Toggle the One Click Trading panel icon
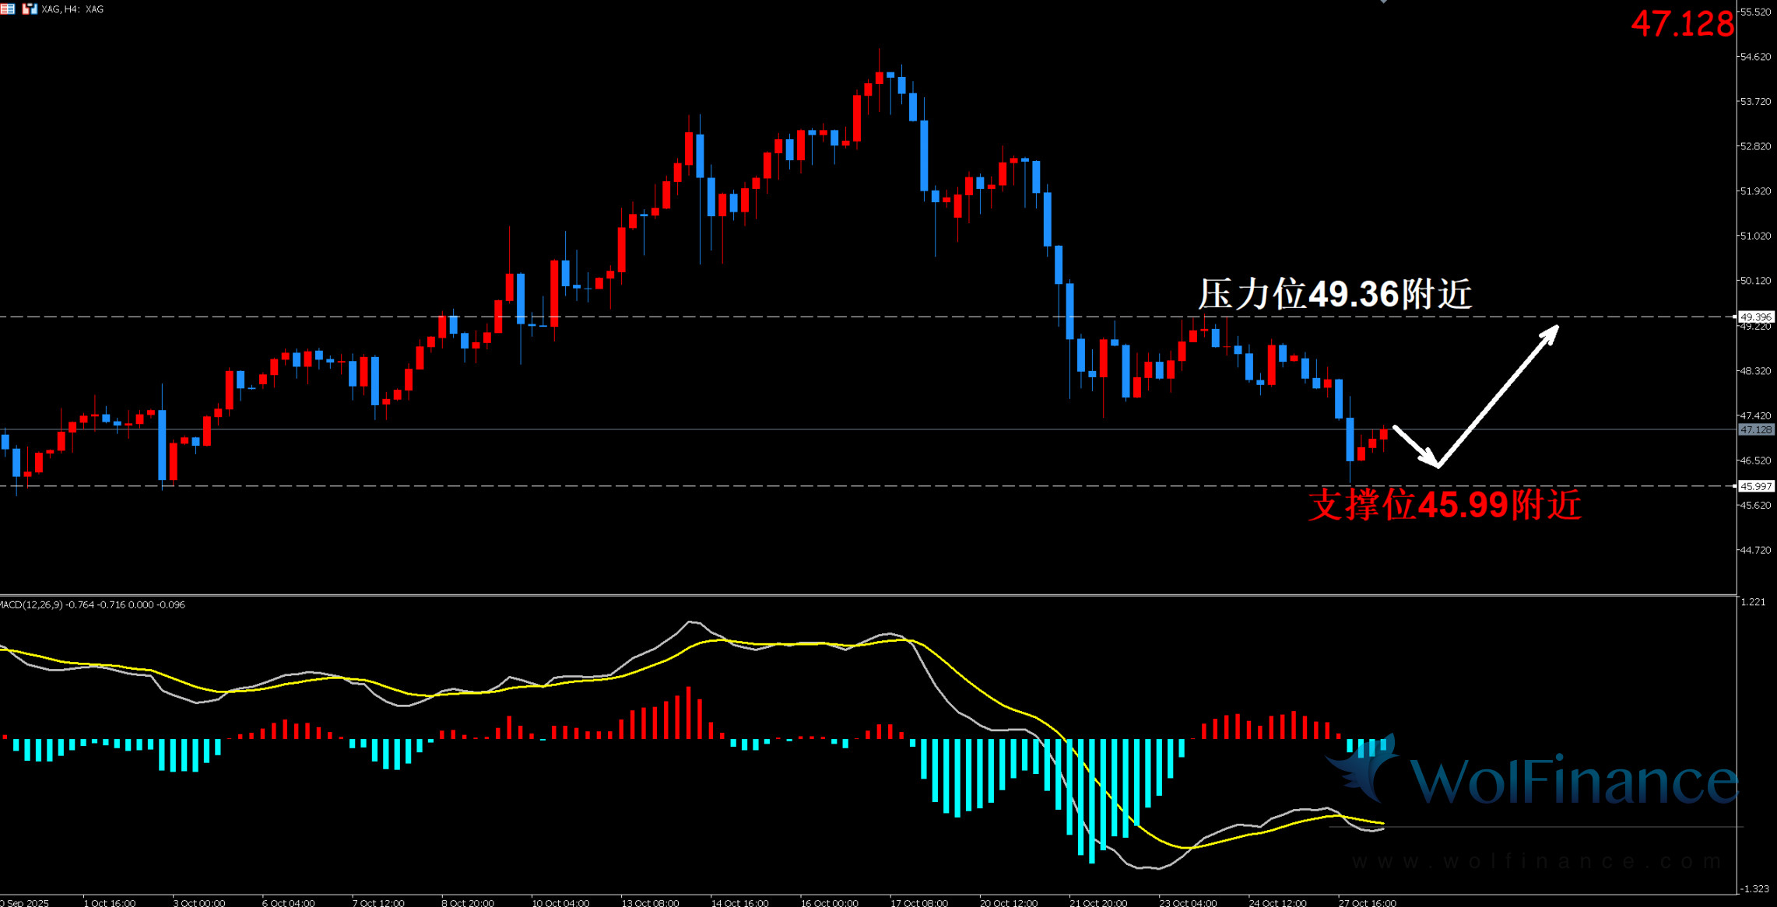The width and height of the screenshot is (1777, 907). [30, 9]
